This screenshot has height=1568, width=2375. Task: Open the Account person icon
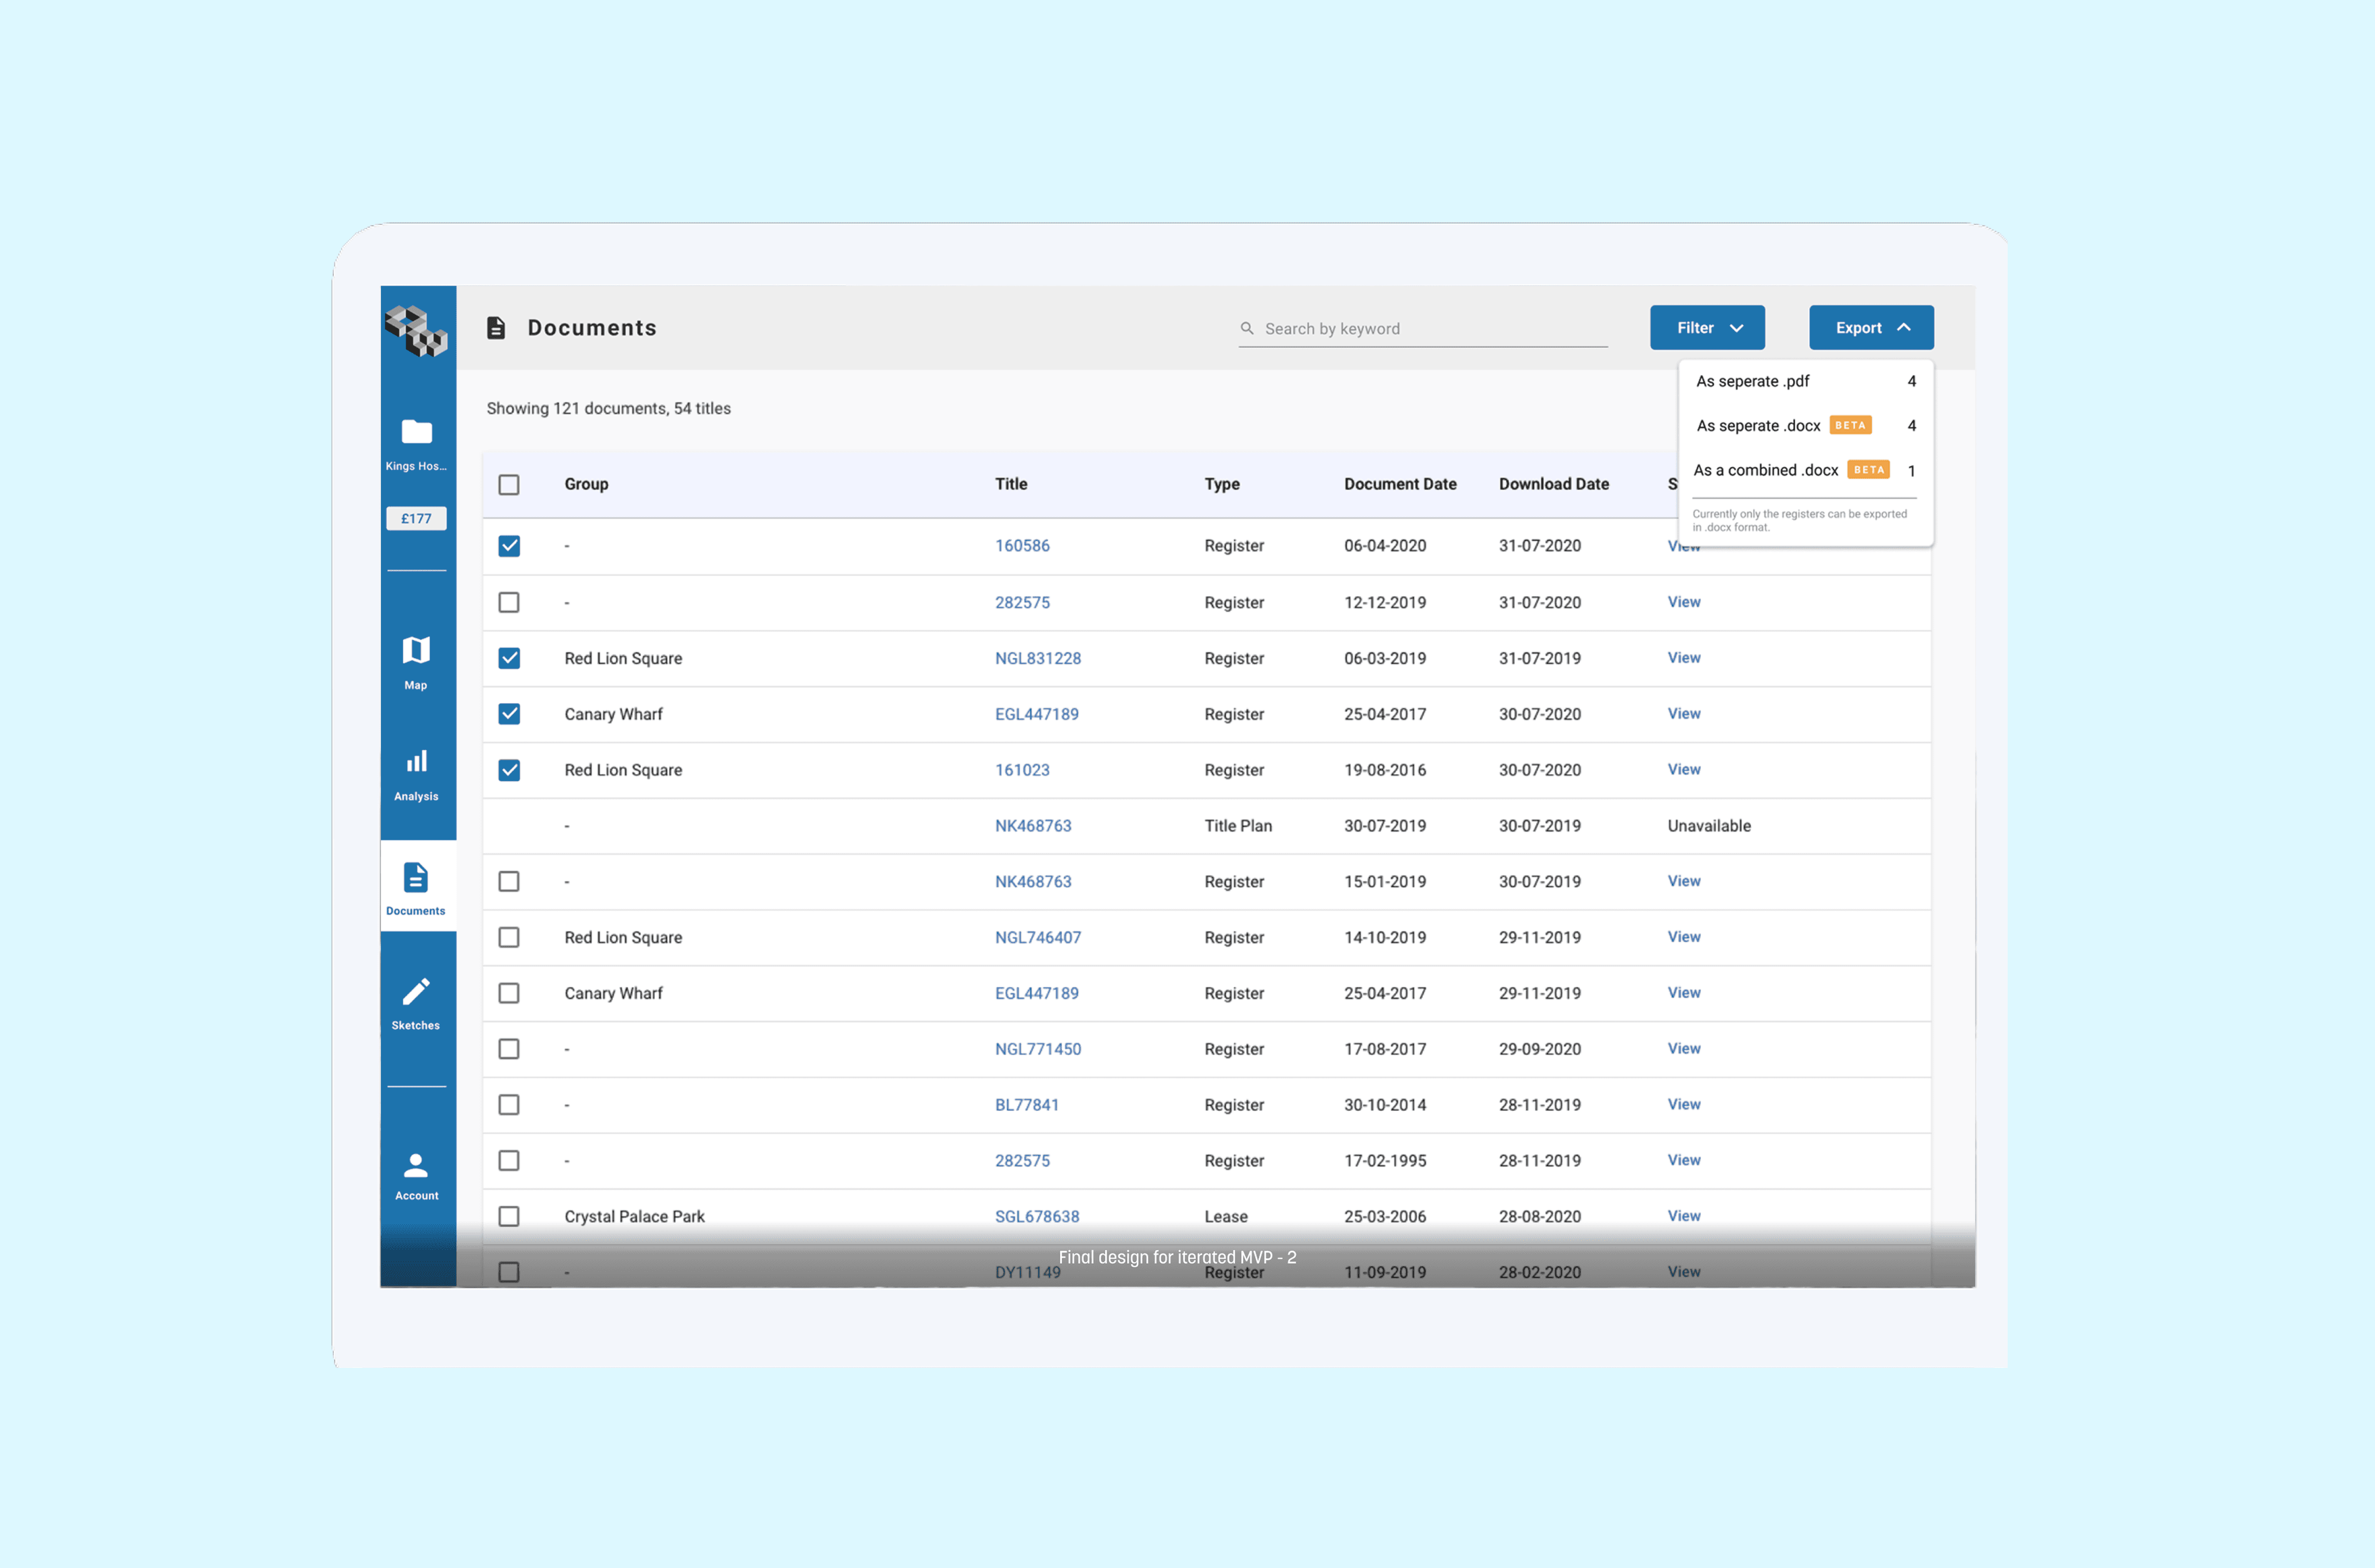(x=416, y=1166)
